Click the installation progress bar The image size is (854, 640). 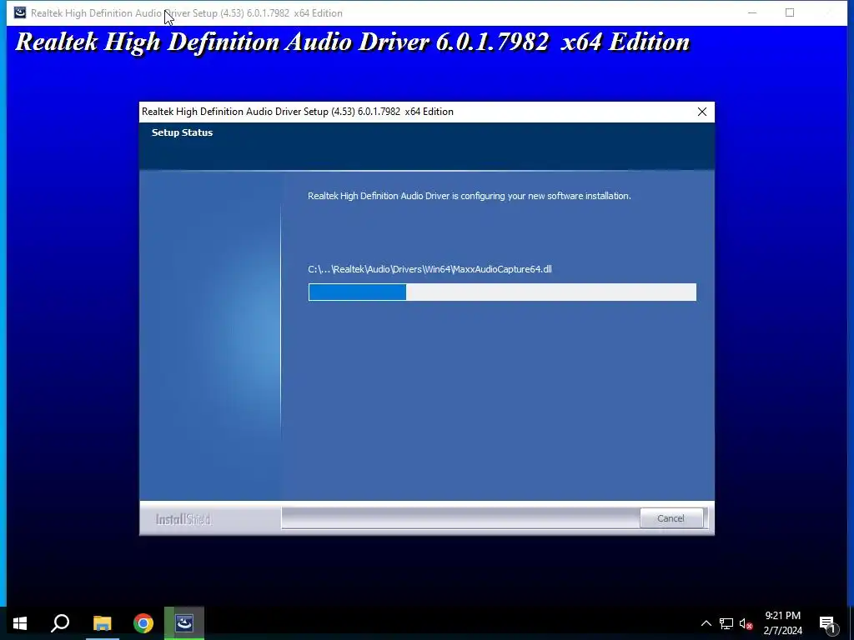502,292
